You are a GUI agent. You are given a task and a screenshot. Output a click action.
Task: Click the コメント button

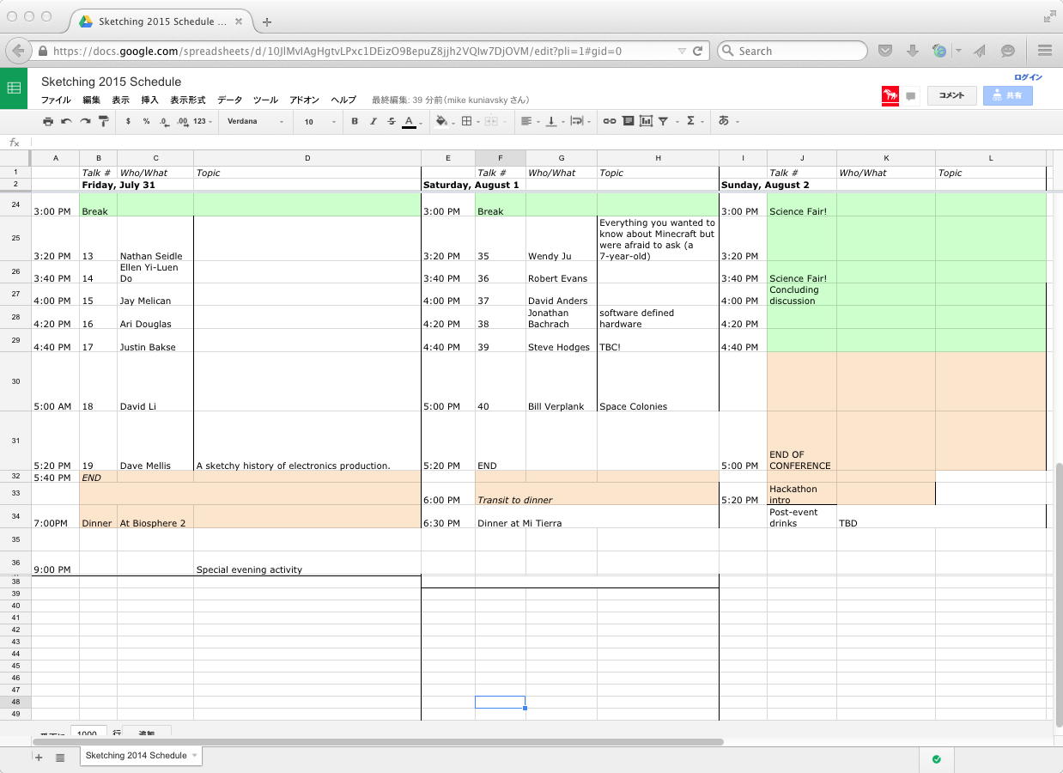coord(951,95)
